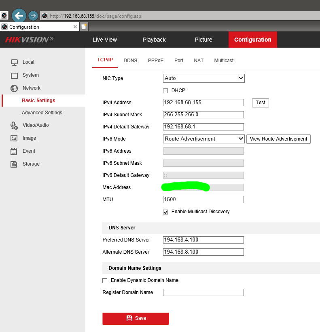Click the IPv4 Address input field
This screenshot has height=332, width=320.
click(203, 103)
